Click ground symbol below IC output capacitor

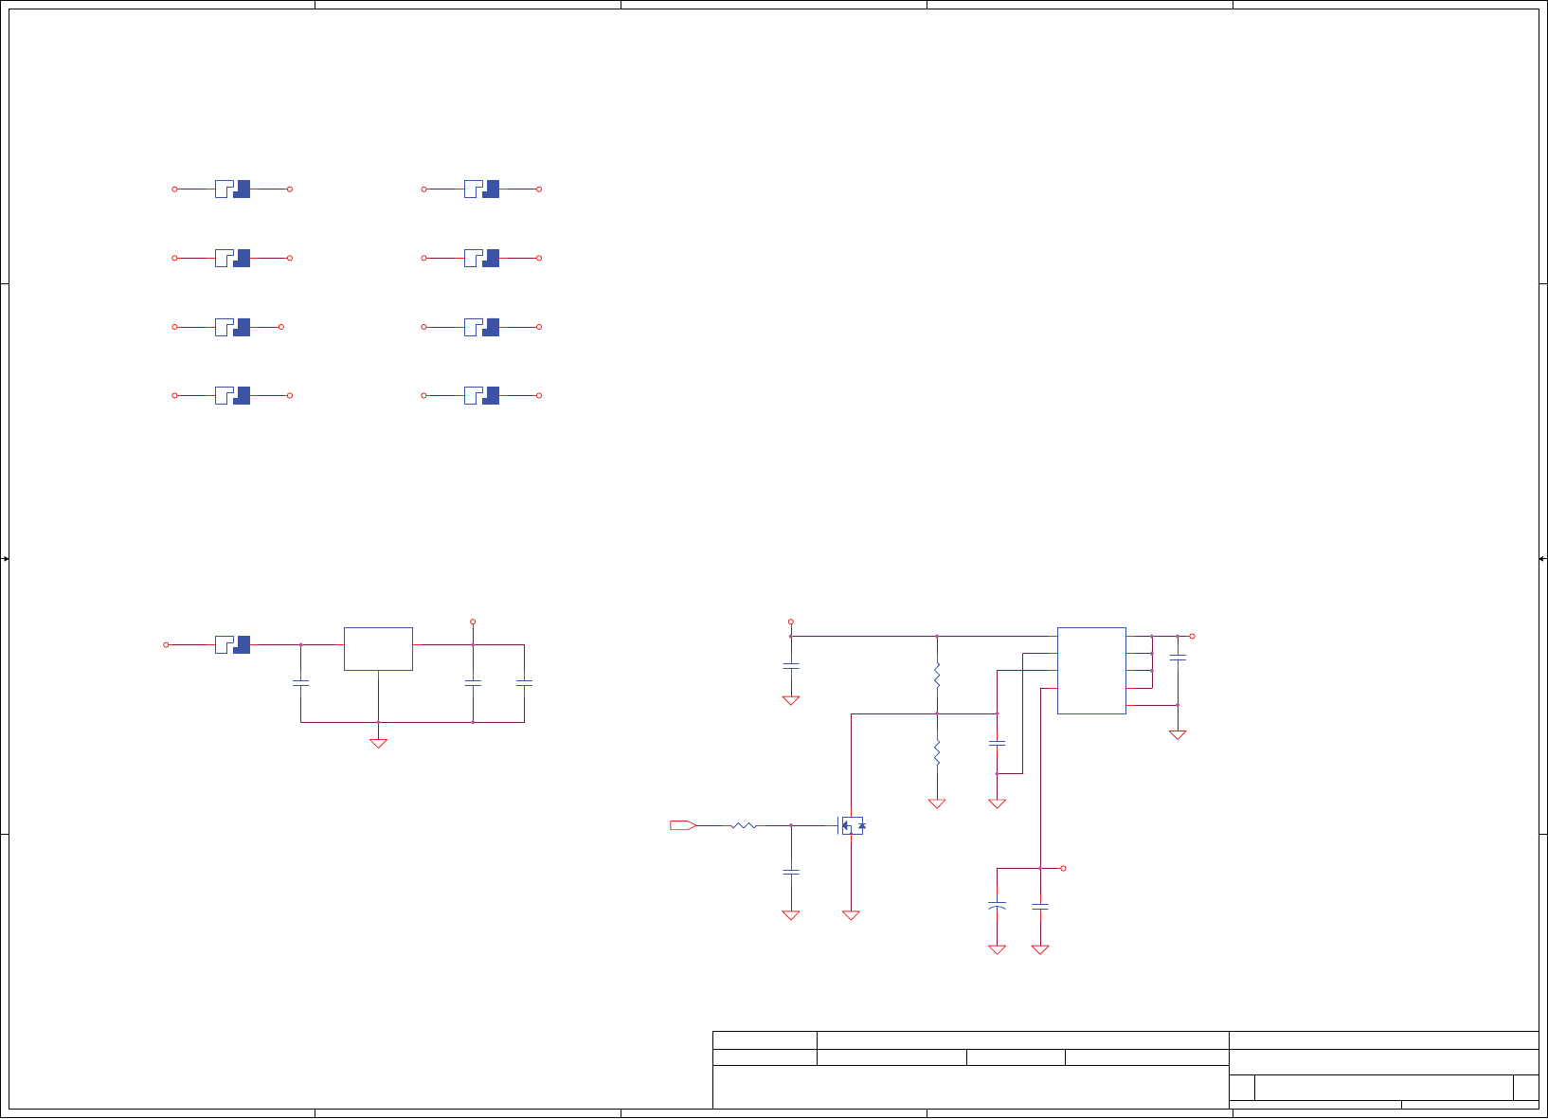1178,734
